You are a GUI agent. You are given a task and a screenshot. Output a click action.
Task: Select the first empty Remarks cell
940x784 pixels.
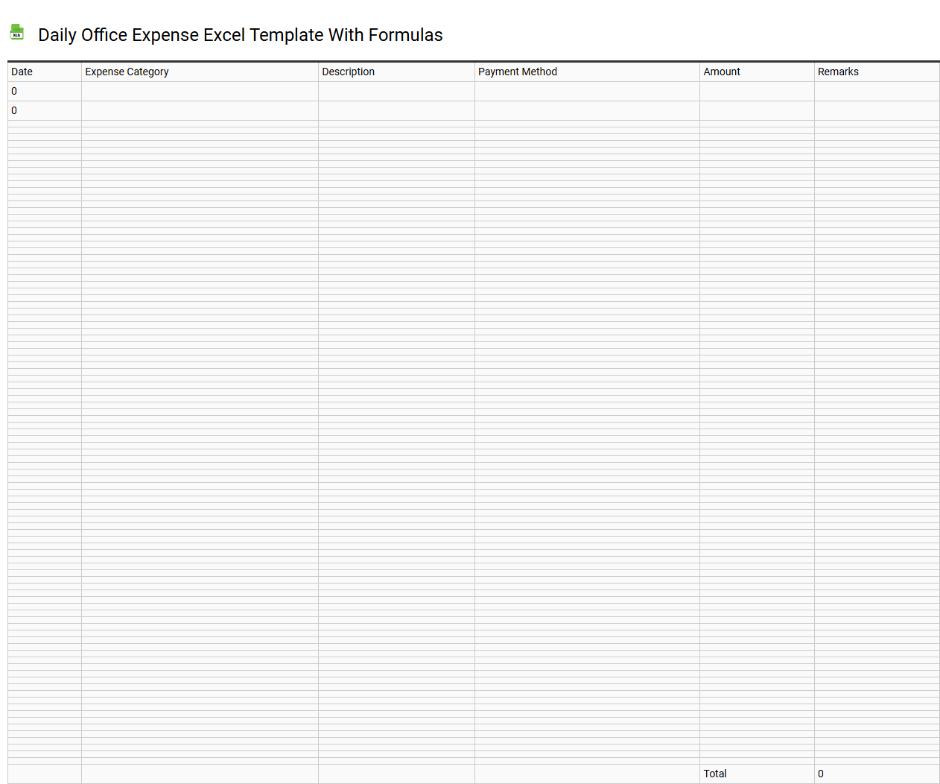pos(877,91)
